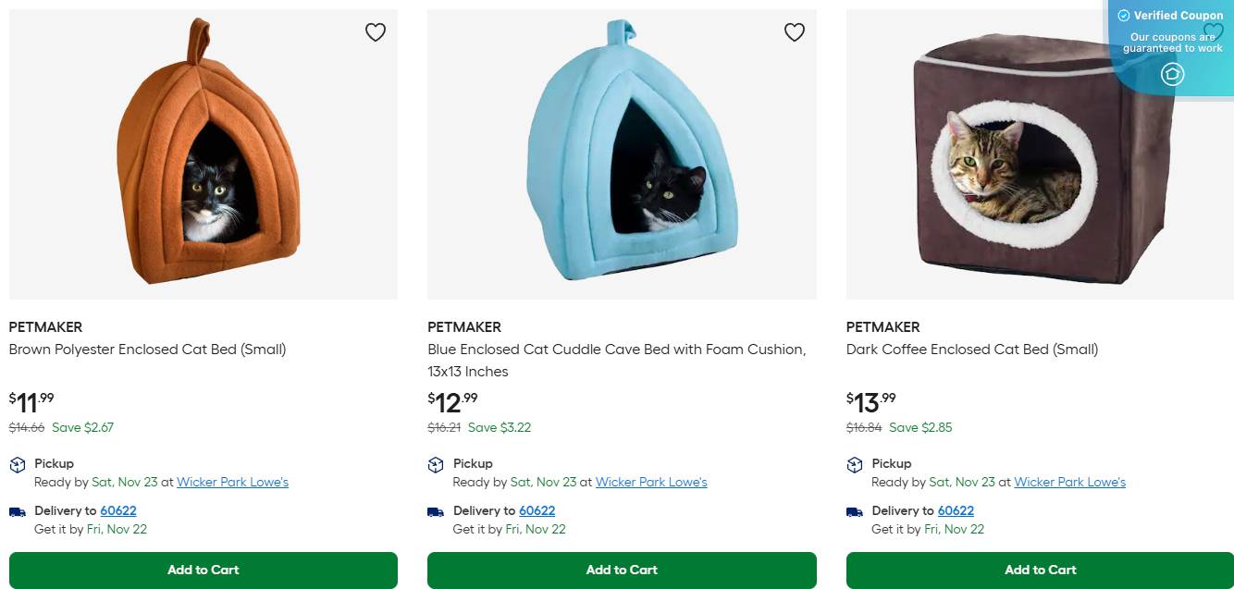1234x589 pixels.
Task: Click pickup box icon under coffee bed
Action: point(855,464)
